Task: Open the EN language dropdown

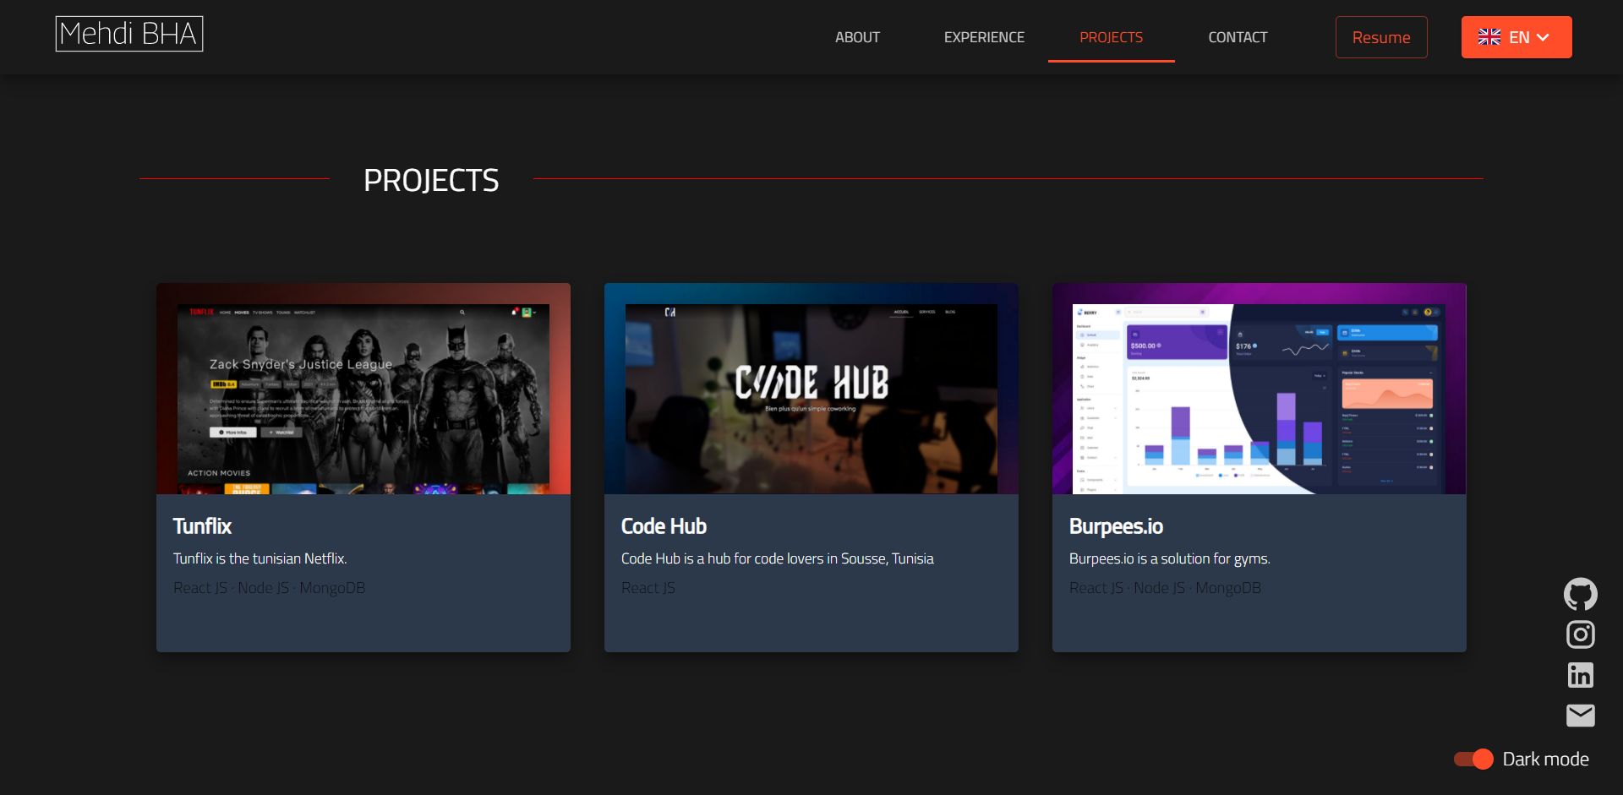Action: 1516,37
